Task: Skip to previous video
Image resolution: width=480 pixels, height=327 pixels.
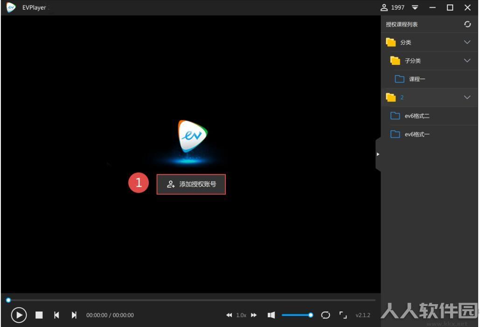Action: (x=56, y=315)
